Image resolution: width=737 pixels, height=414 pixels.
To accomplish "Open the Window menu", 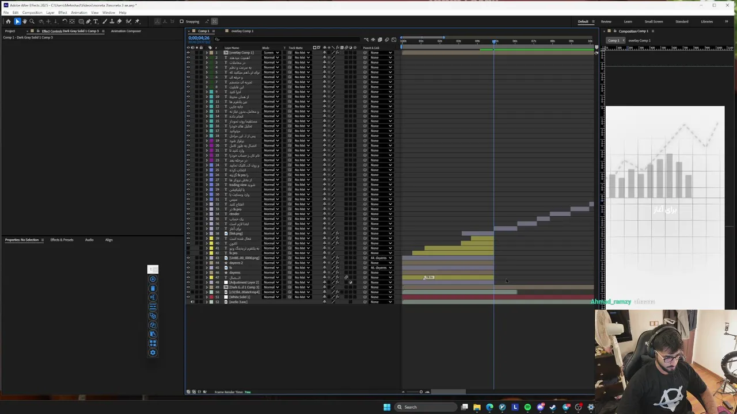I will 108,13.
